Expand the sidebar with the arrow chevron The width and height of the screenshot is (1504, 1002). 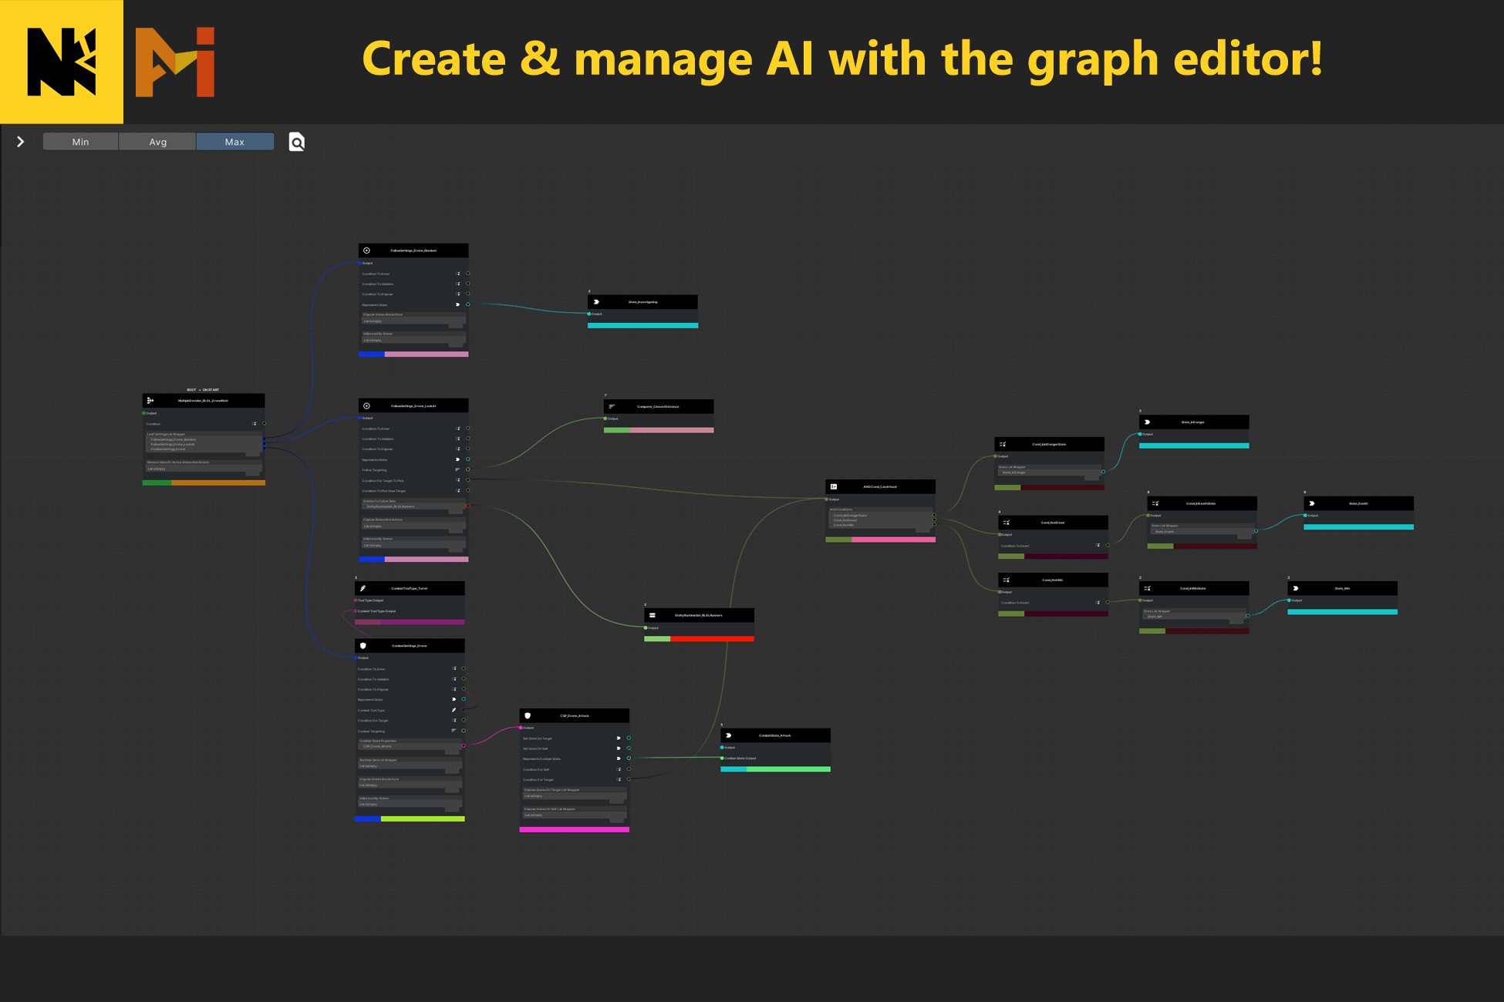tap(21, 142)
